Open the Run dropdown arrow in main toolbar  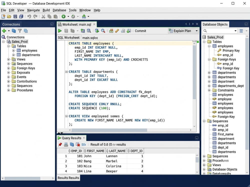pyautogui.click(x=68, y=16)
